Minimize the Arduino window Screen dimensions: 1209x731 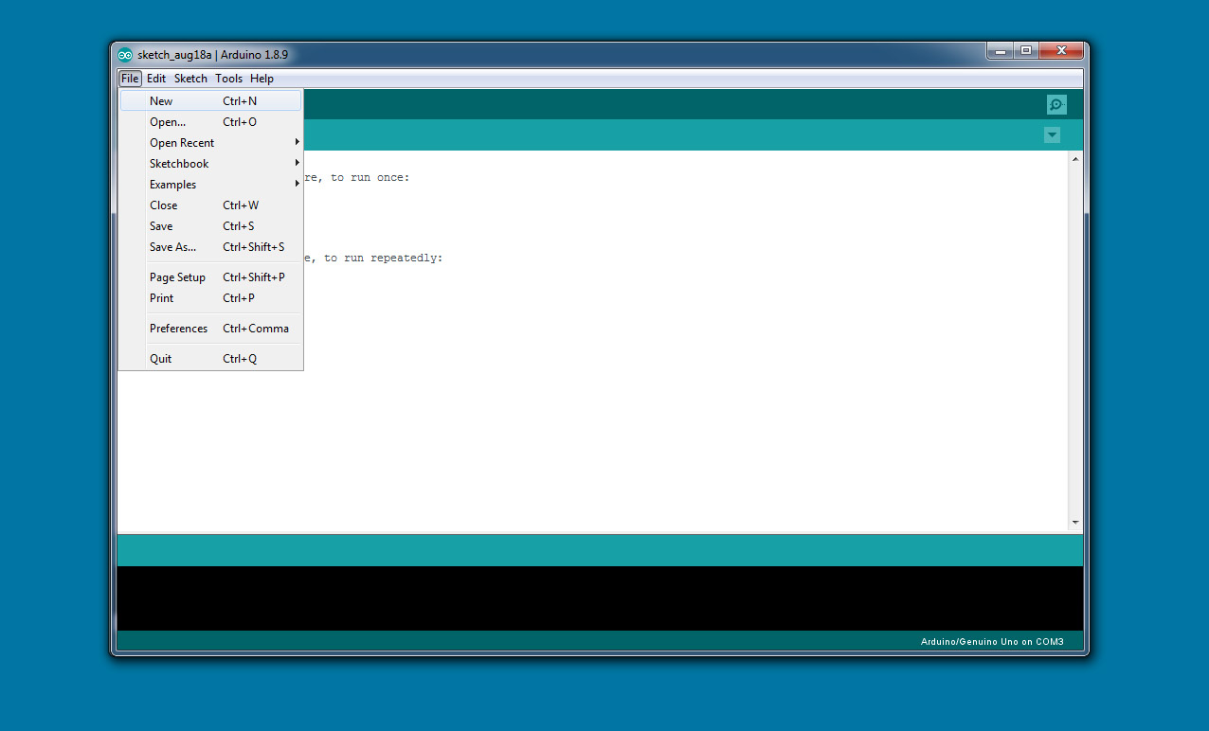pyautogui.click(x=1000, y=50)
